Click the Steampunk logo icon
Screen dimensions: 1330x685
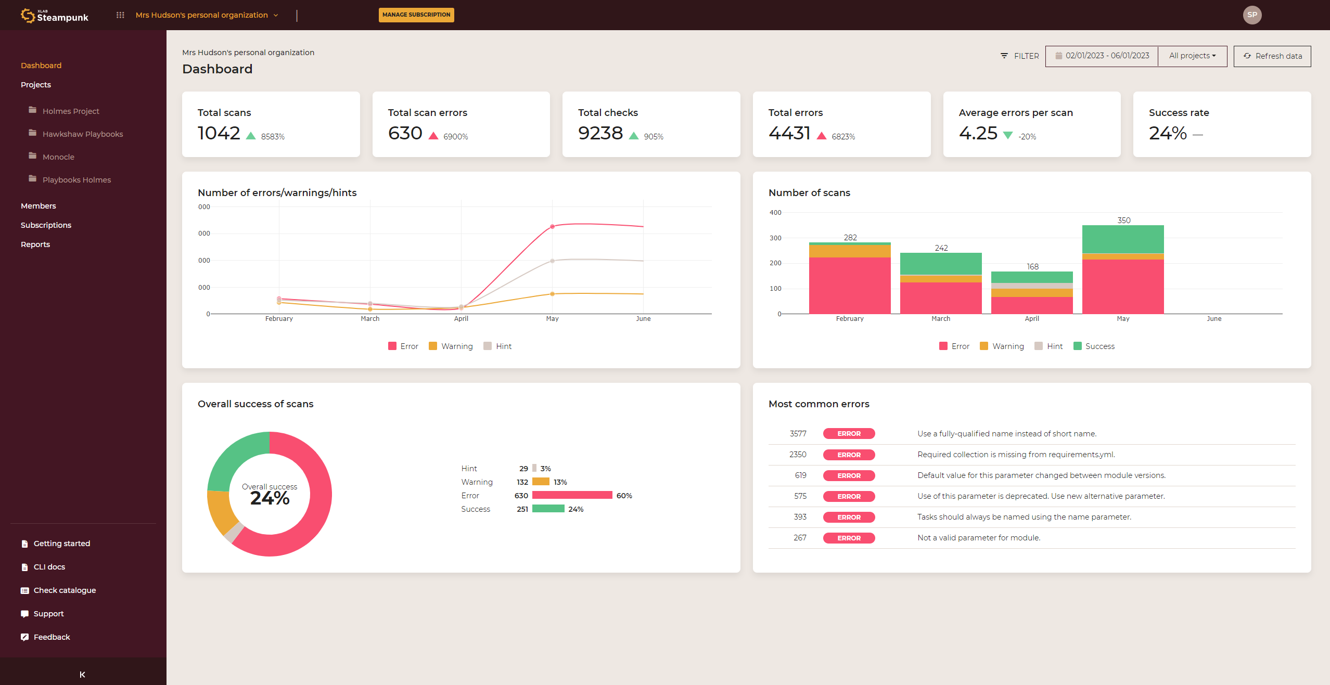[x=27, y=16]
